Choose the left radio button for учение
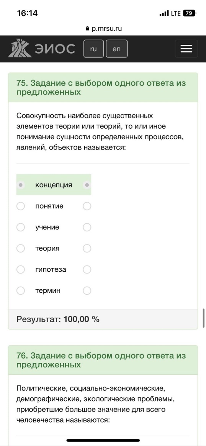The width and height of the screenshot is (206, 446). [x=20, y=227]
